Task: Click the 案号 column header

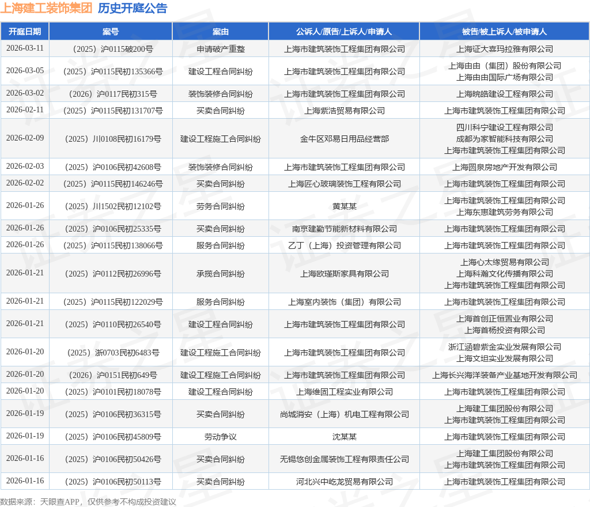Action: coord(111,32)
